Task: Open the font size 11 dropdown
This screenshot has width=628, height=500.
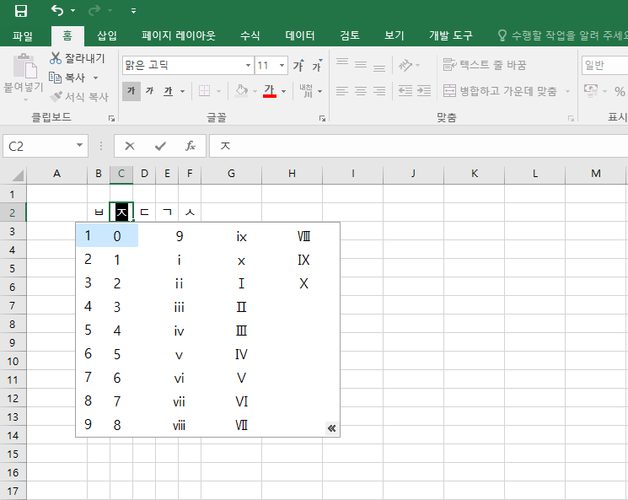Action: pyautogui.click(x=282, y=65)
